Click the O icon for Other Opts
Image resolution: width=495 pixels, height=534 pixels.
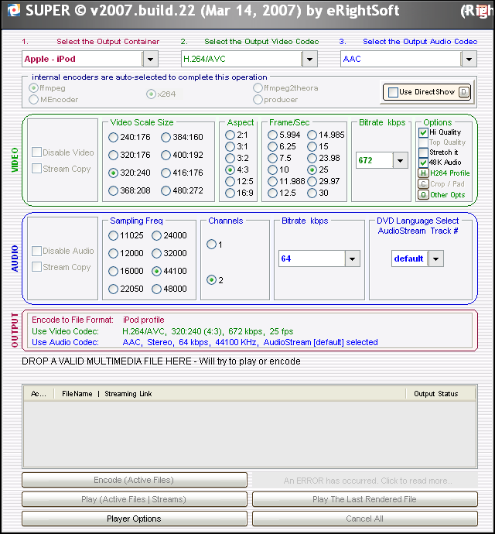click(x=423, y=195)
